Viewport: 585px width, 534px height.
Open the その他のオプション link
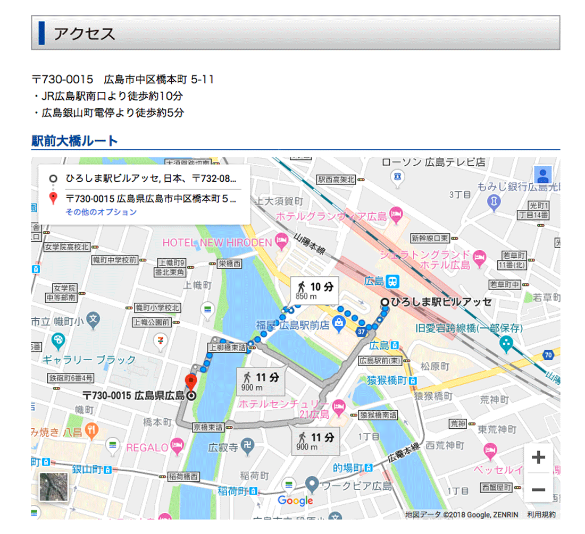[101, 212]
